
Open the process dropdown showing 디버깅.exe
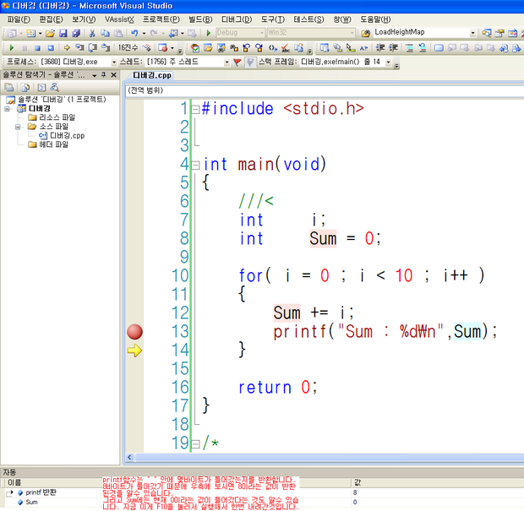114,63
